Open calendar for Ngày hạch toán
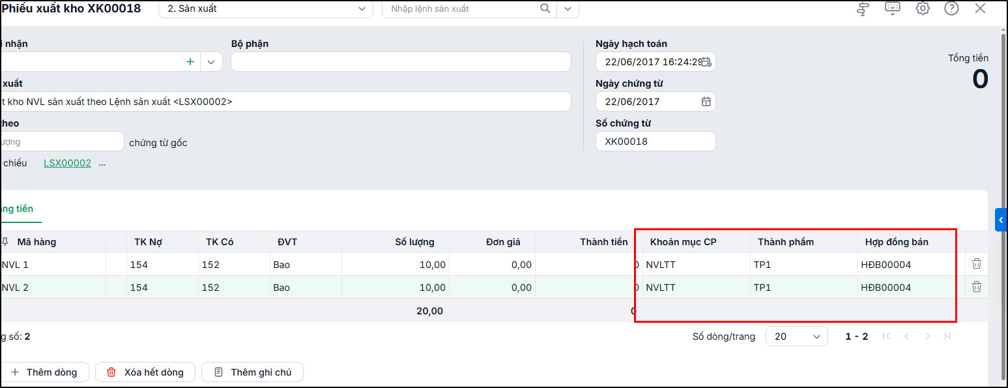The image size is (1008, 388). click(x=706, y=62)
